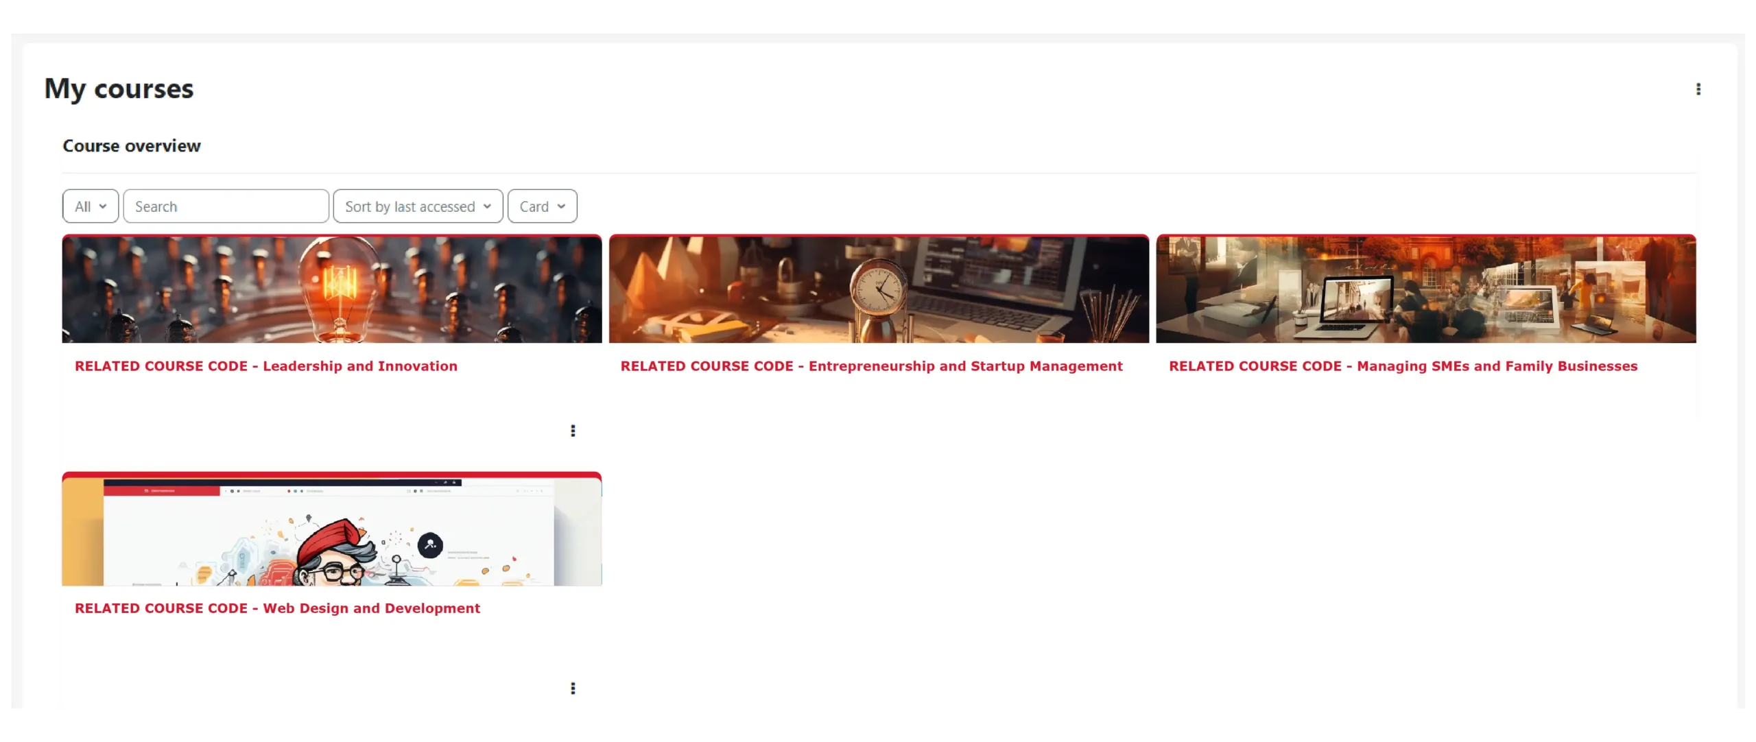Image resolution: width=1756 pixels, height=742 pixels.
Task: Open the My courses page options menu
Action: [1698, 89]
